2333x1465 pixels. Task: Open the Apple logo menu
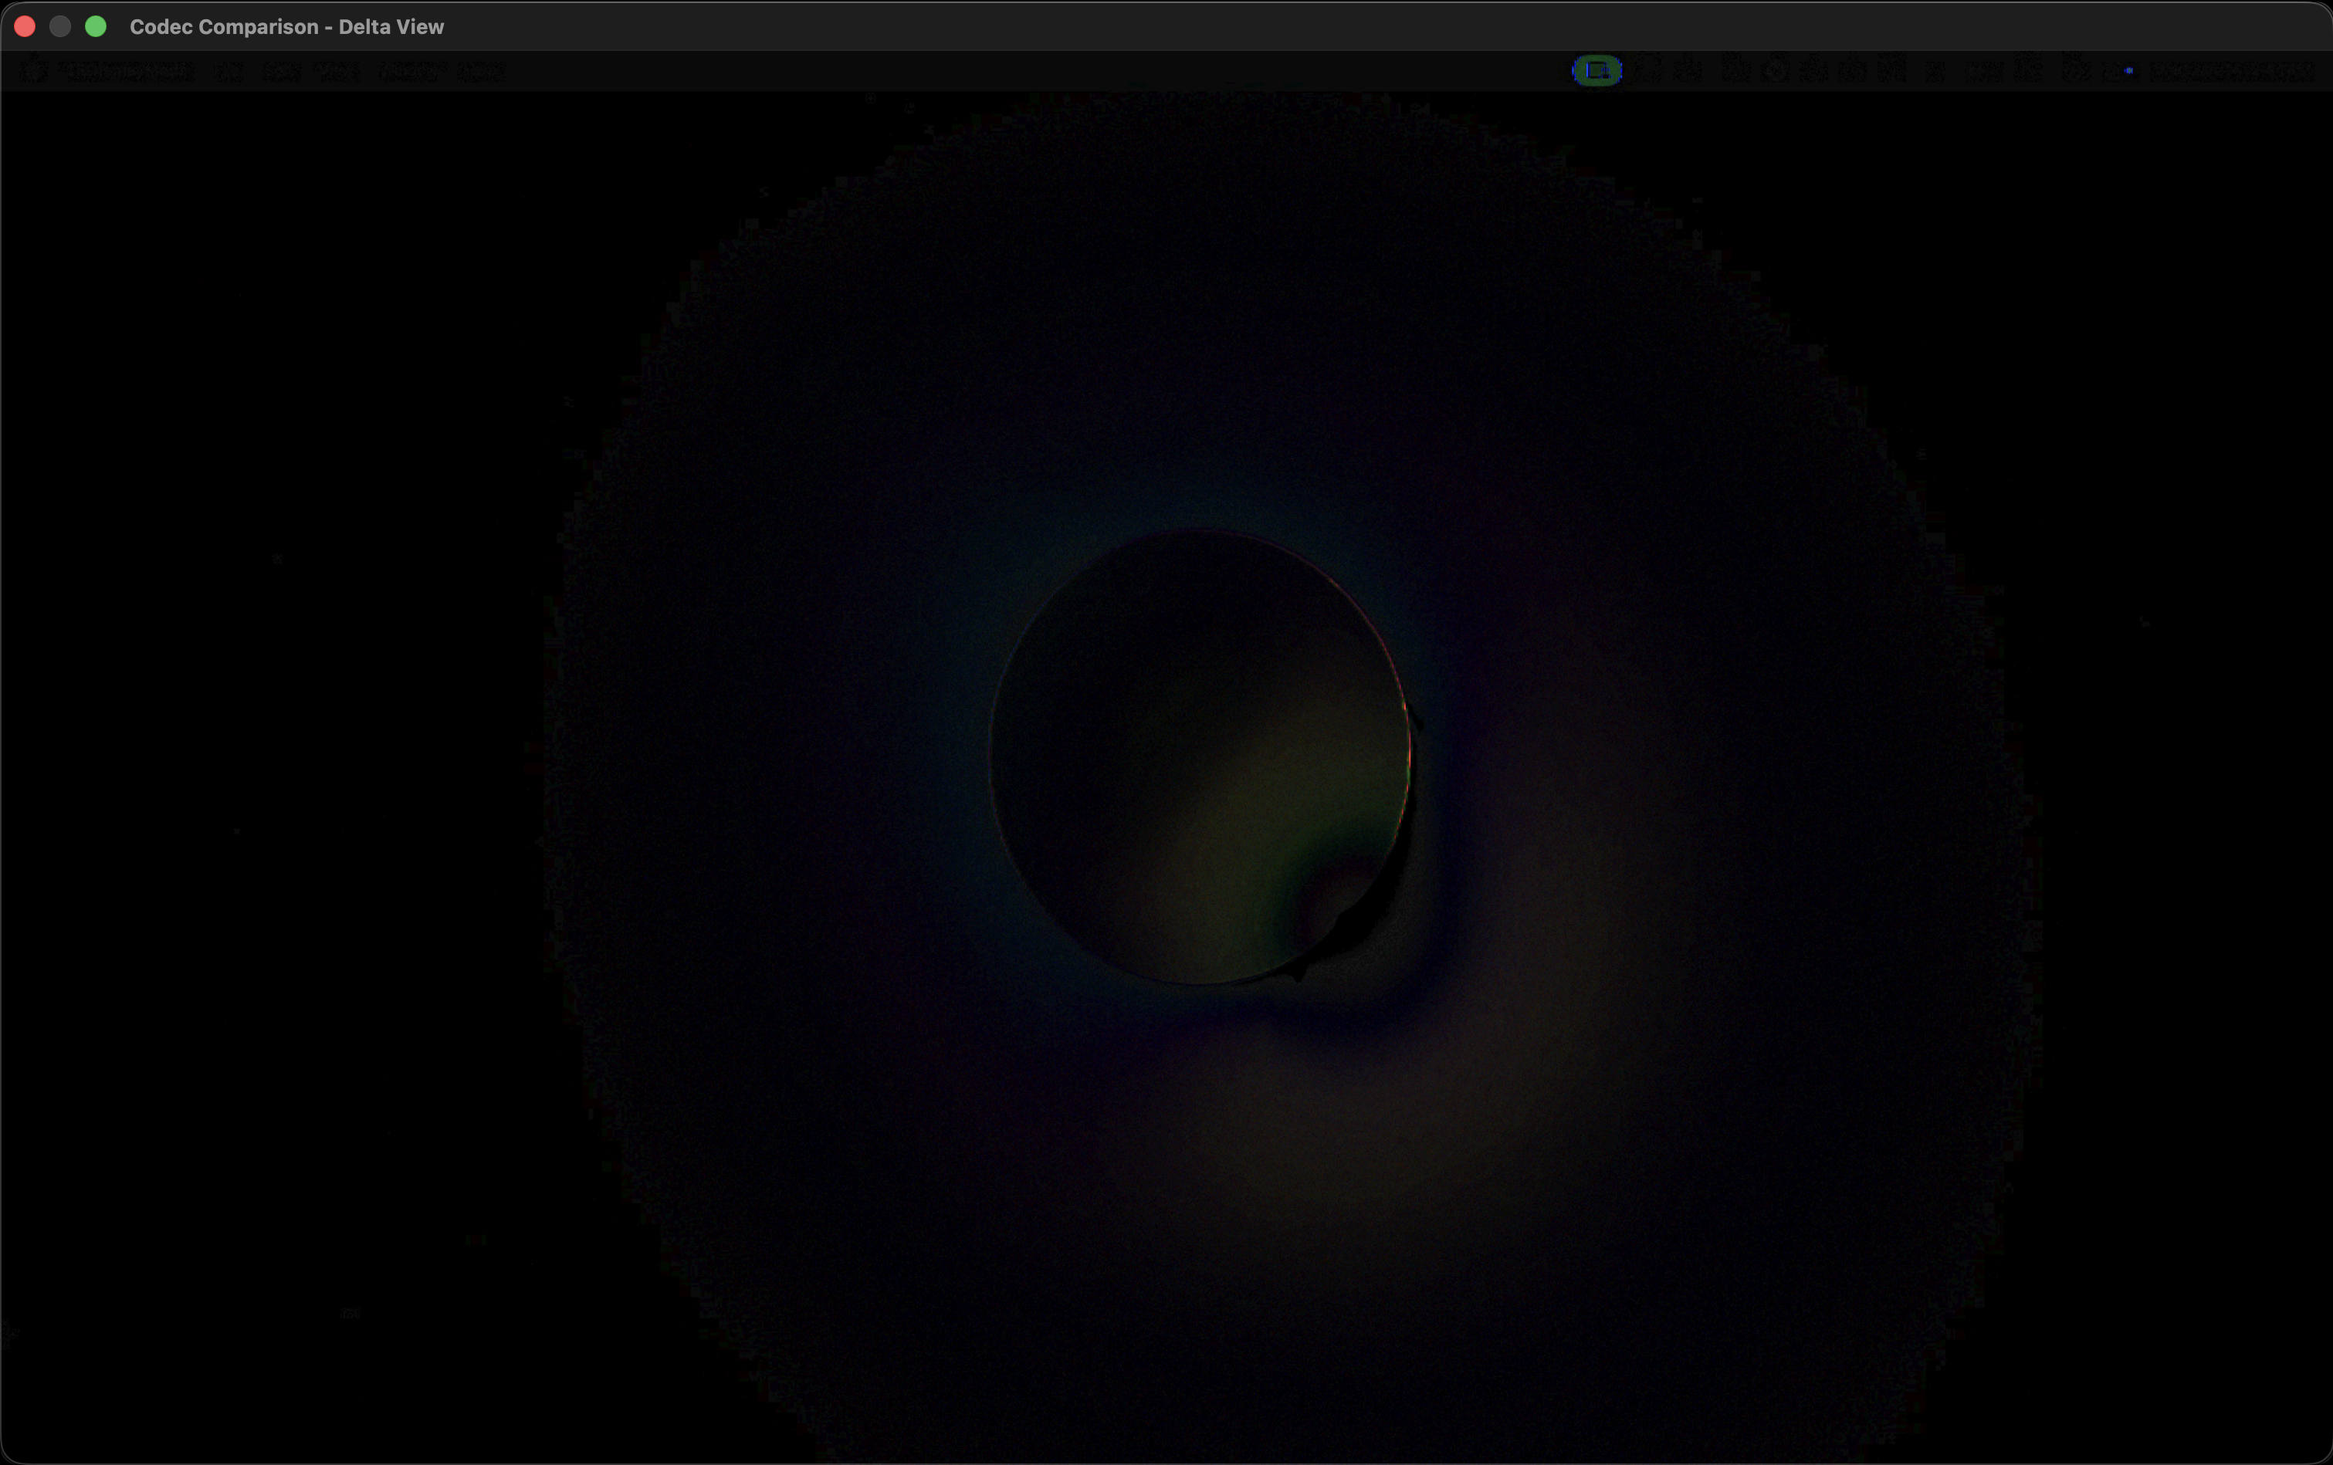(33, 71)
